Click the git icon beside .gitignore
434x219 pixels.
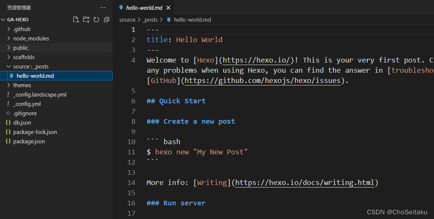tap(8, 113)
